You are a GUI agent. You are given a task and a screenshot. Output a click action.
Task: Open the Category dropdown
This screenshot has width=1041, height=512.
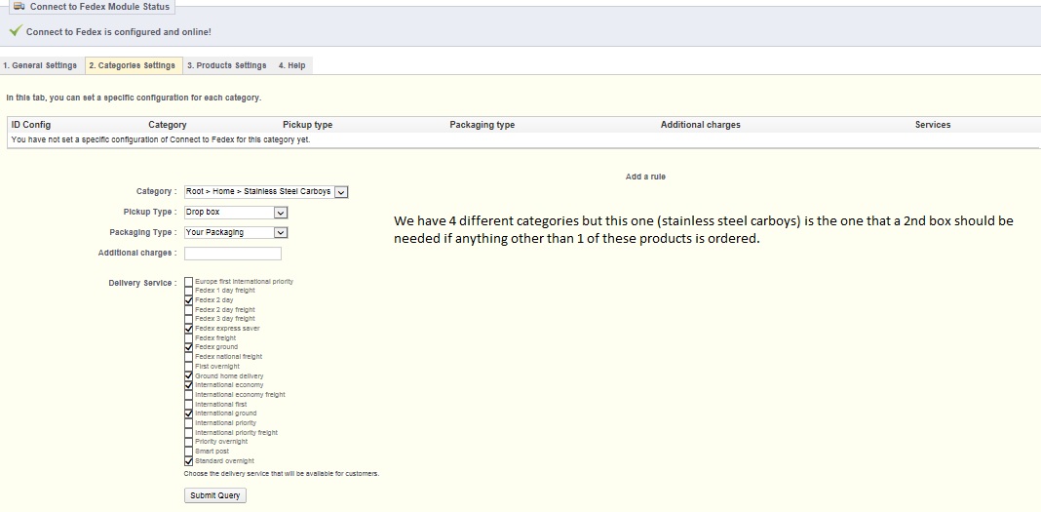pyautogui.click(x=266, y=192)
